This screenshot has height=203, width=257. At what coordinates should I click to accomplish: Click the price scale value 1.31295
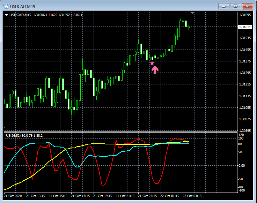(x=245, y=73)
